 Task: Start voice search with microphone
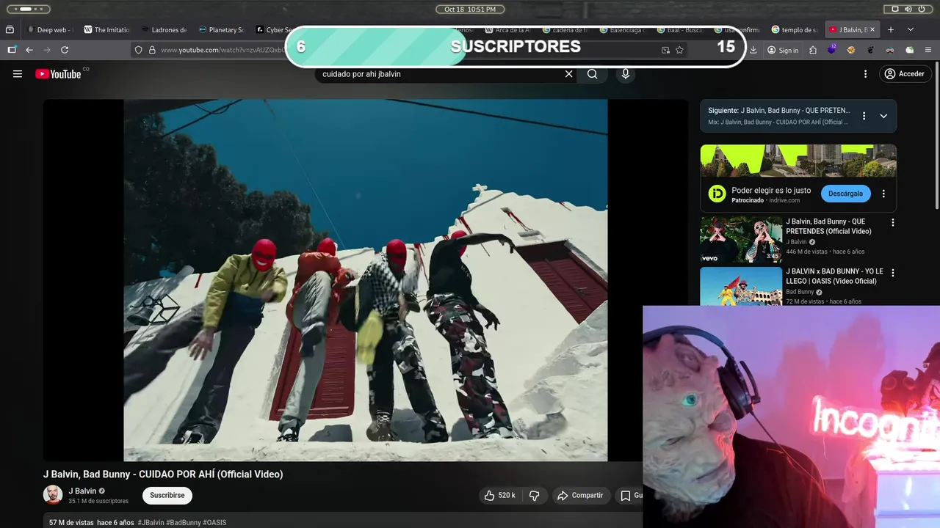(626, 74)
